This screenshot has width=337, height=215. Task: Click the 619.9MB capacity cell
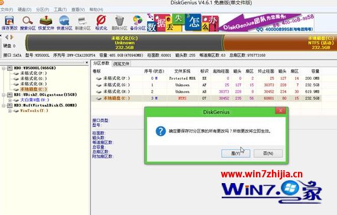pos(312,92)
